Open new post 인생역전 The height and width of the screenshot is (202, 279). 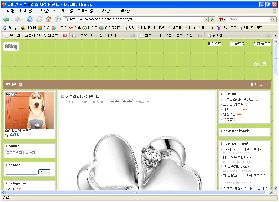tap(229, 114)
